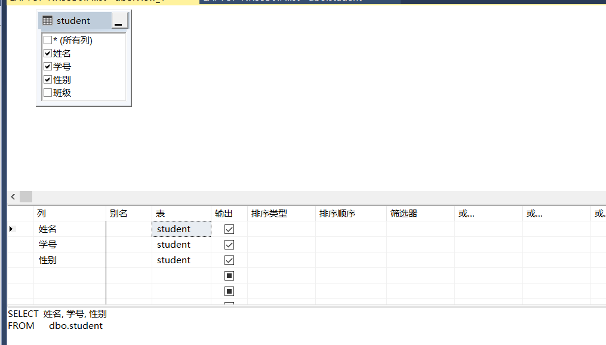Viewport: 606px width, 345px height.
Task: Click the 筛选器 column header
Action: click(420, 213)
